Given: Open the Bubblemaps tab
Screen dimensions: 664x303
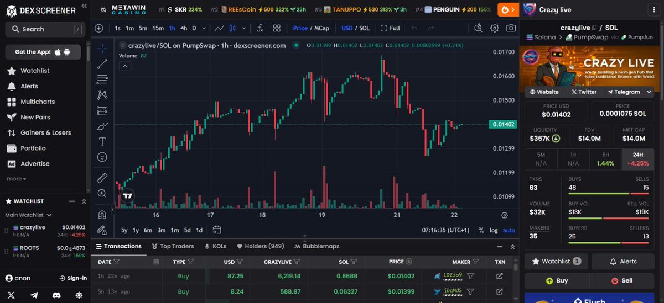Looking at the screenshot, I should (317, 246).
